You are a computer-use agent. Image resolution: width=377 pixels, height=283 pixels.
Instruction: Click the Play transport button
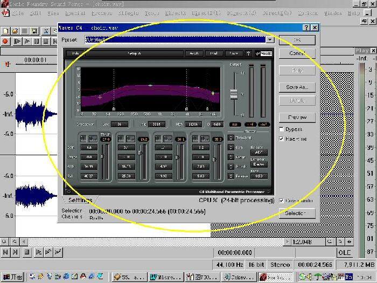tap(27, 41)
